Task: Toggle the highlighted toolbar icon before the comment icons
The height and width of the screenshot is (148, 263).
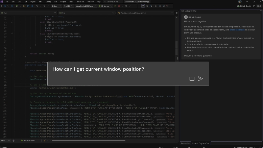Action: [x=143, y=6]
